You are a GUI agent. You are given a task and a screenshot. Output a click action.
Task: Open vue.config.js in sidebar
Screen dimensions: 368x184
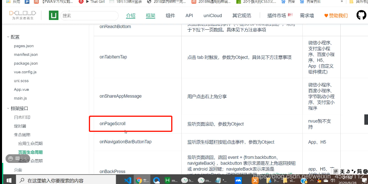(25, 72)
